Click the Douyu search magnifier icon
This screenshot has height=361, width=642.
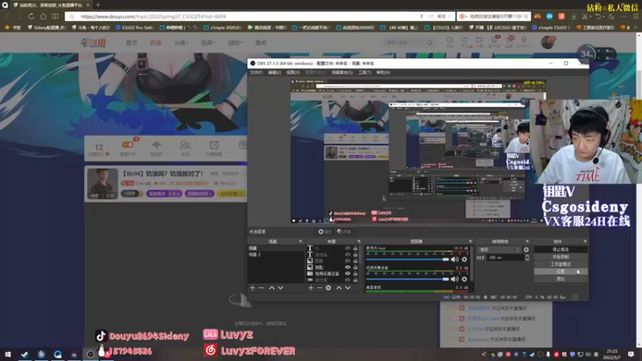[429, 43]
